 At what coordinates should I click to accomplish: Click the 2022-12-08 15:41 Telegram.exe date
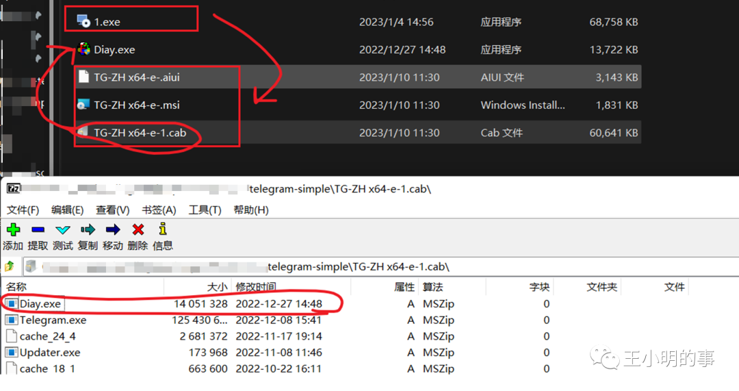click(x=278, y=320)
